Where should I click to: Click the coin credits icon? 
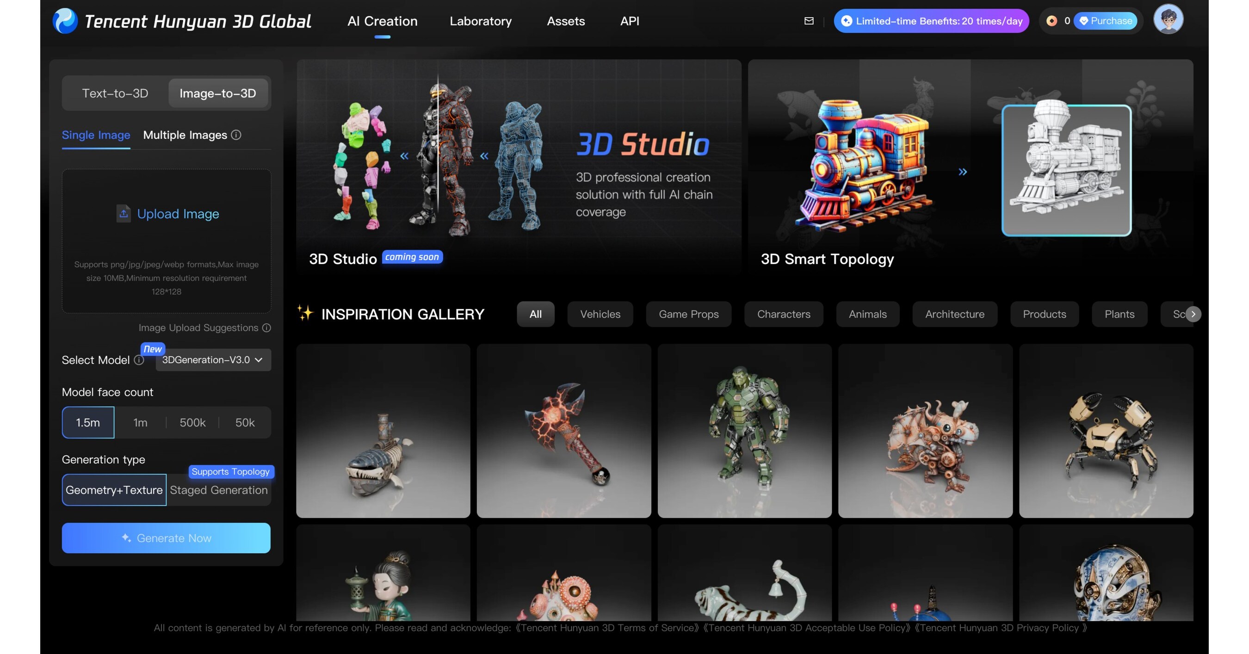1051,21
